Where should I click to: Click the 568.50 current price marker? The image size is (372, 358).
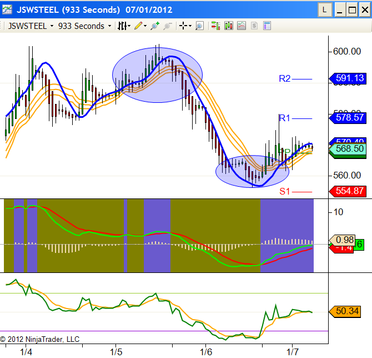tap(348, 149)
